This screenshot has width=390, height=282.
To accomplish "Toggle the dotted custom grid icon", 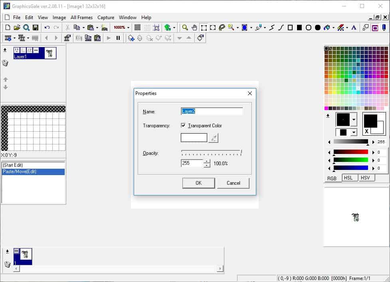I will (147, 28).
